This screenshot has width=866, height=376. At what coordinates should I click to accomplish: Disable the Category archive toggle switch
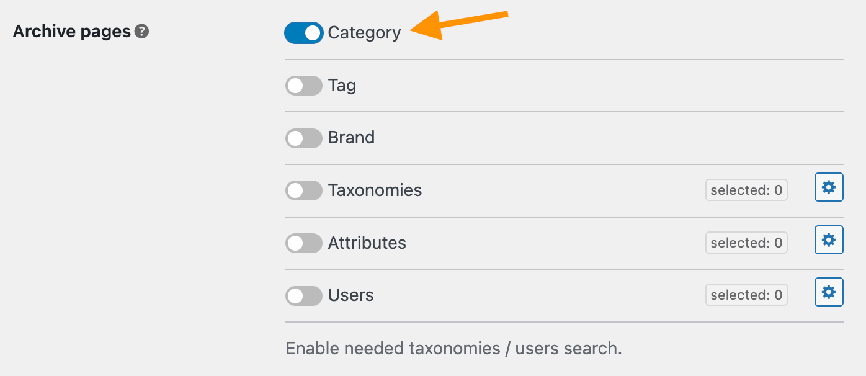click(x=303, y=33)
